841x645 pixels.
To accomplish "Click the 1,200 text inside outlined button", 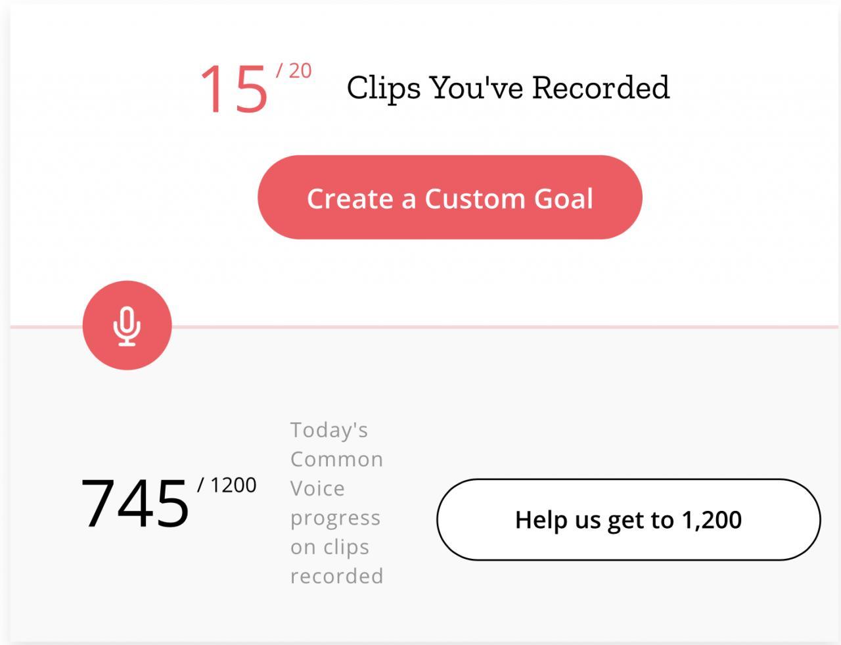I will point(712,520).
